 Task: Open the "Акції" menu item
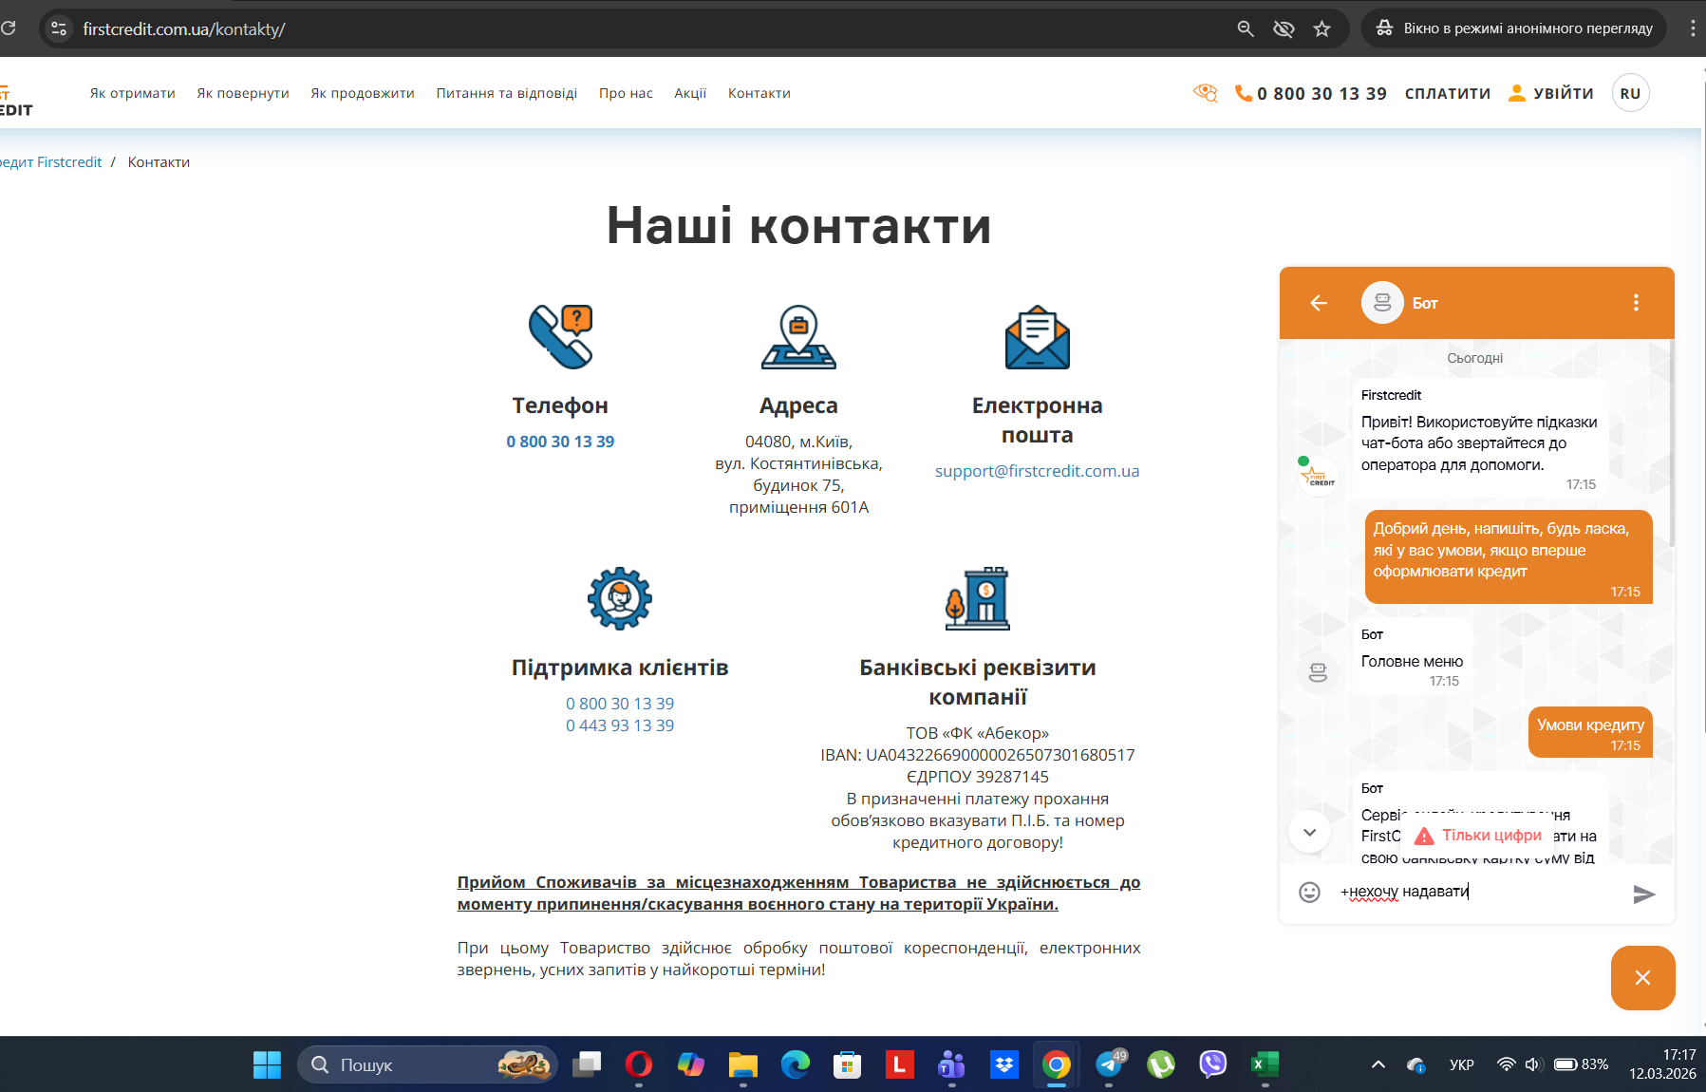click(690, 93)
